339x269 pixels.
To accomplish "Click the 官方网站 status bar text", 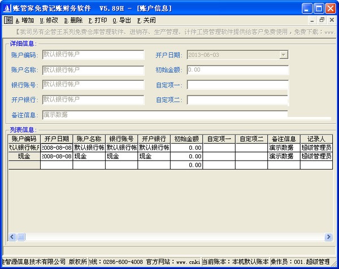I will point(173,262).
